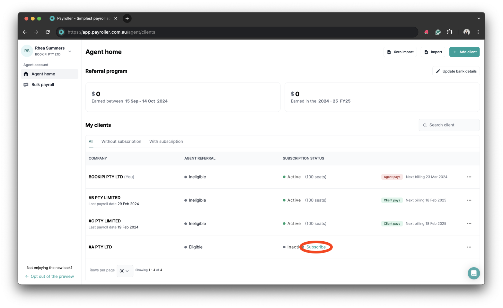This screenshot has width=503, height=308.
Task: Click the 2024 - 25 FY25 earnings card
Action: 382,97
